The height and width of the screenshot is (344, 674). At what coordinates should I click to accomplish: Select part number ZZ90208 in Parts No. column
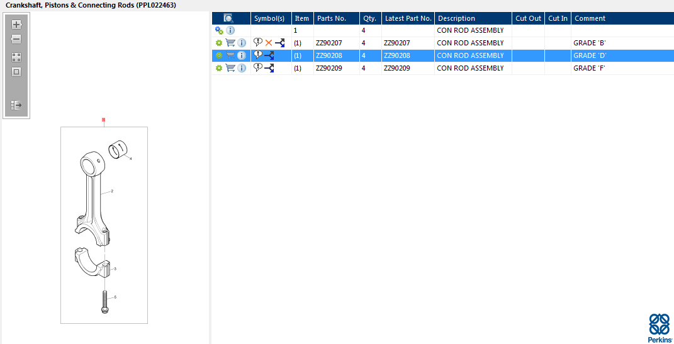pyautogui.click(x=329, y=55)
